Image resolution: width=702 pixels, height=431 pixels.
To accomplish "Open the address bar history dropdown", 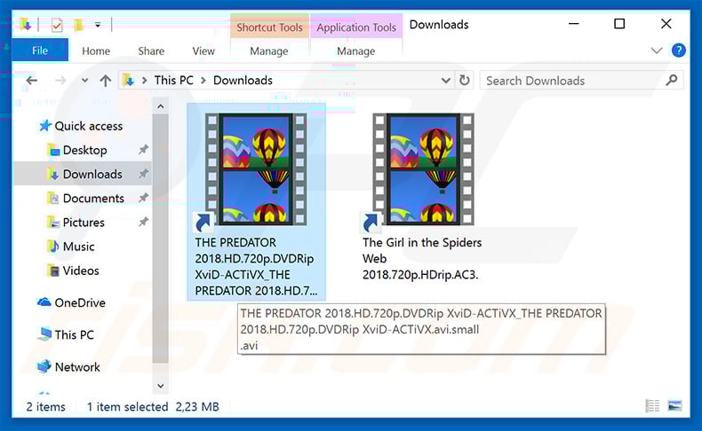I will tap(445, 81).
